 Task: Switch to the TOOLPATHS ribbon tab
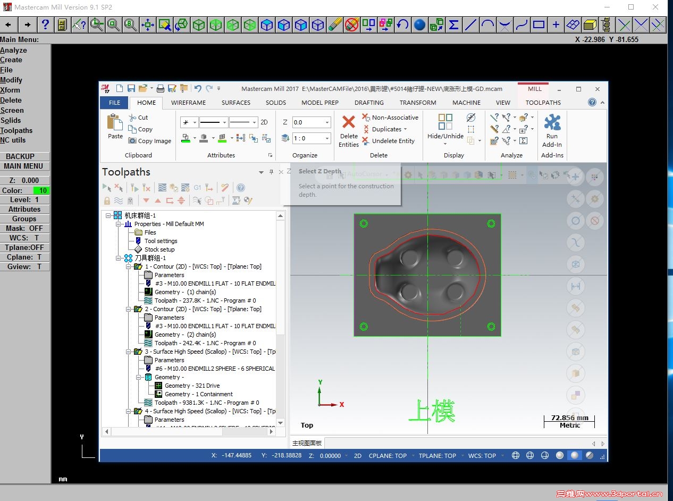click(543, 103)
